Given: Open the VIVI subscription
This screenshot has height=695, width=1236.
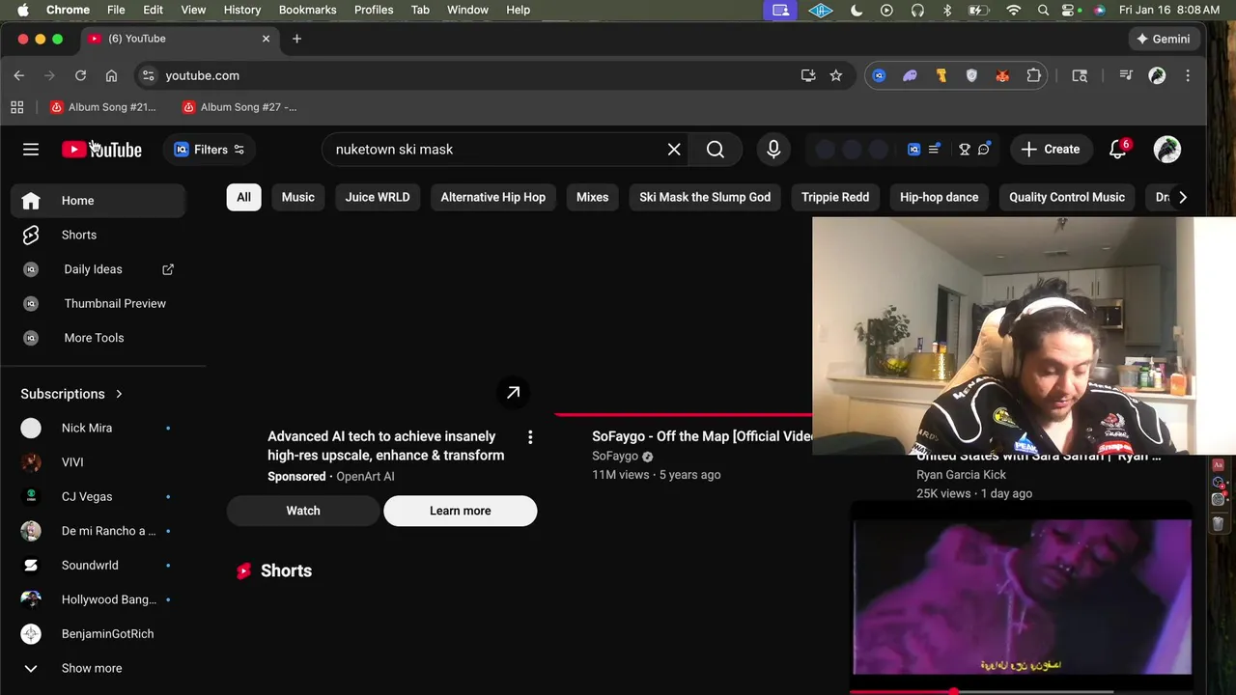Looking at the screenshot, I should 98,462.
